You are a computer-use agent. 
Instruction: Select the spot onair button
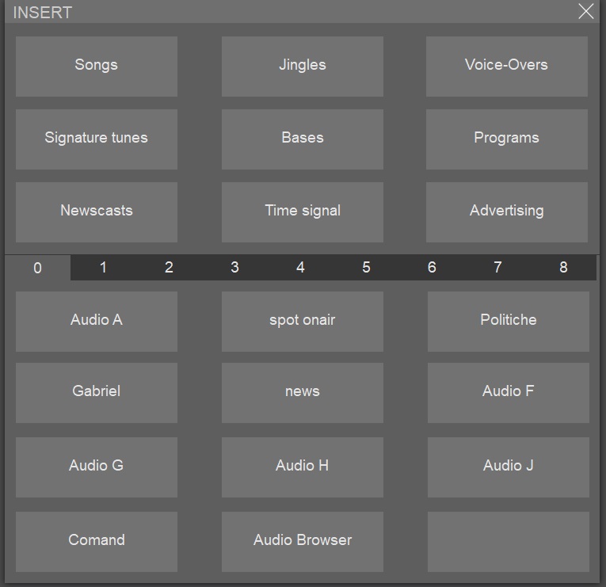coord(303,321)
